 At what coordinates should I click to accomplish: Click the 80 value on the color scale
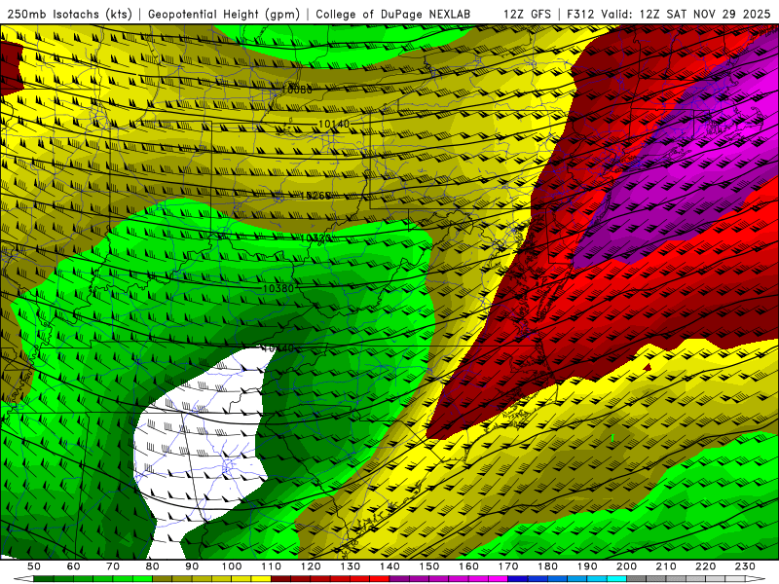(x=153, y=566)
